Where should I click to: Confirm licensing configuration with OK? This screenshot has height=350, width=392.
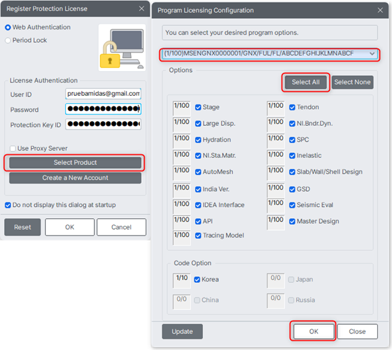[x=313, y=331]
